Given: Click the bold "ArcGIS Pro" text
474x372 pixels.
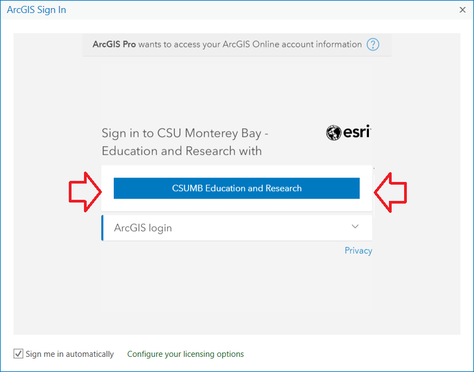Looking at the screenshot, I should pos(114,44).
